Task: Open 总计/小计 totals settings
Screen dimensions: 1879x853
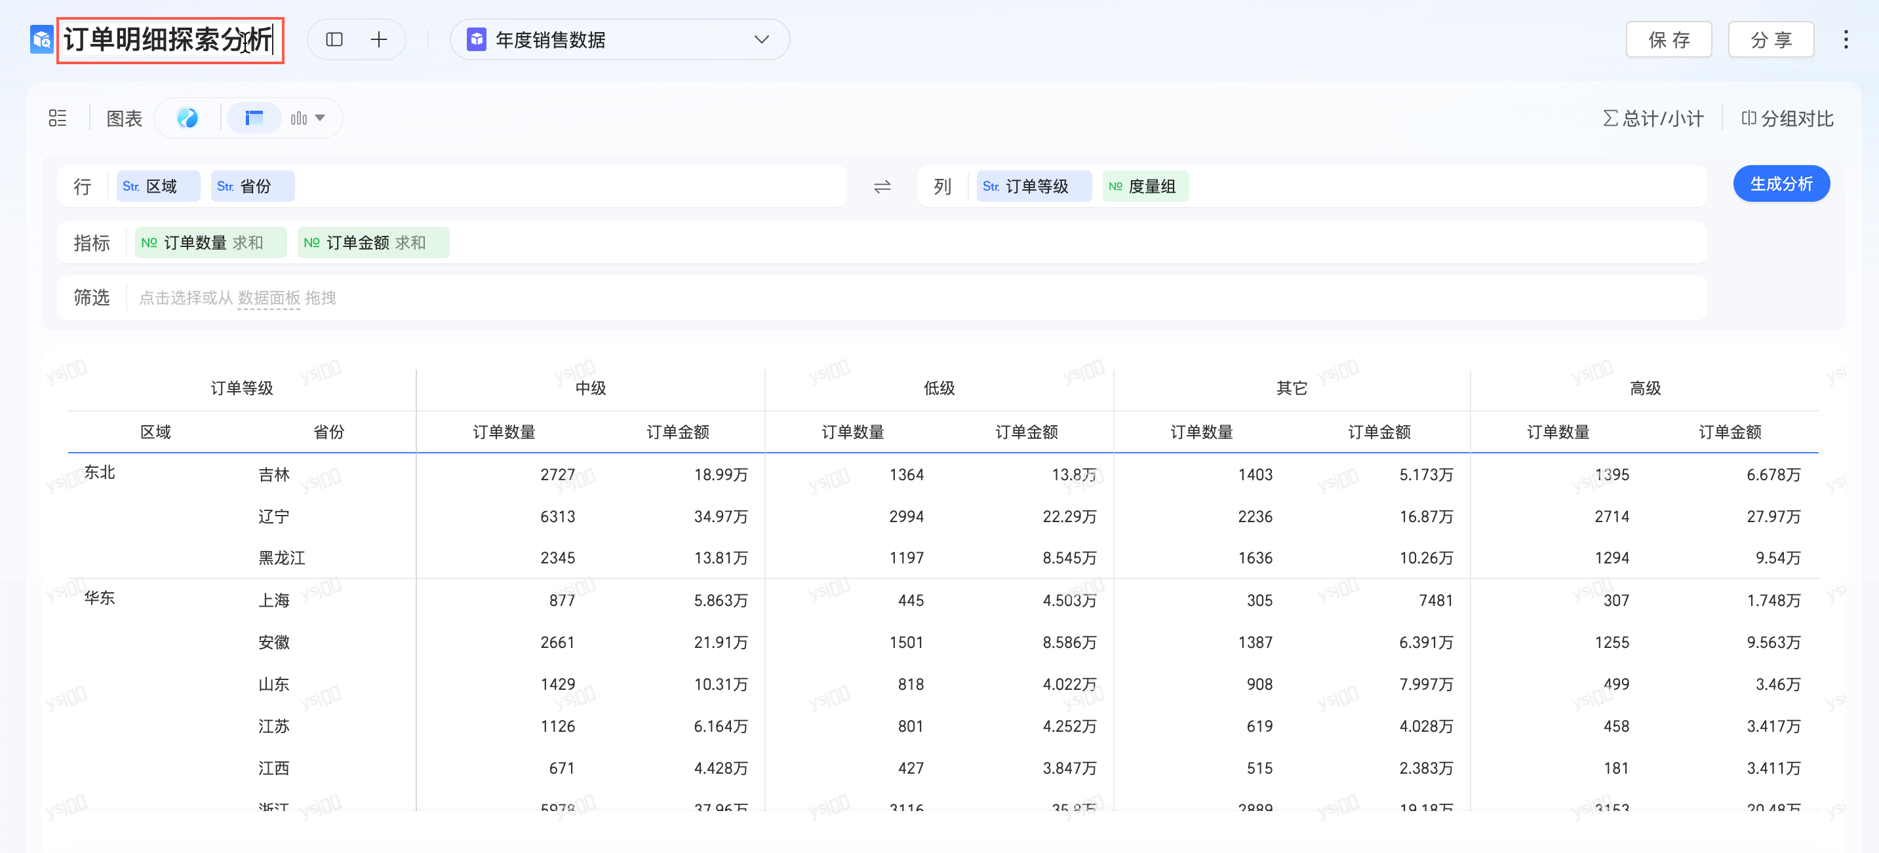Action: click(x=1653, y=118)
